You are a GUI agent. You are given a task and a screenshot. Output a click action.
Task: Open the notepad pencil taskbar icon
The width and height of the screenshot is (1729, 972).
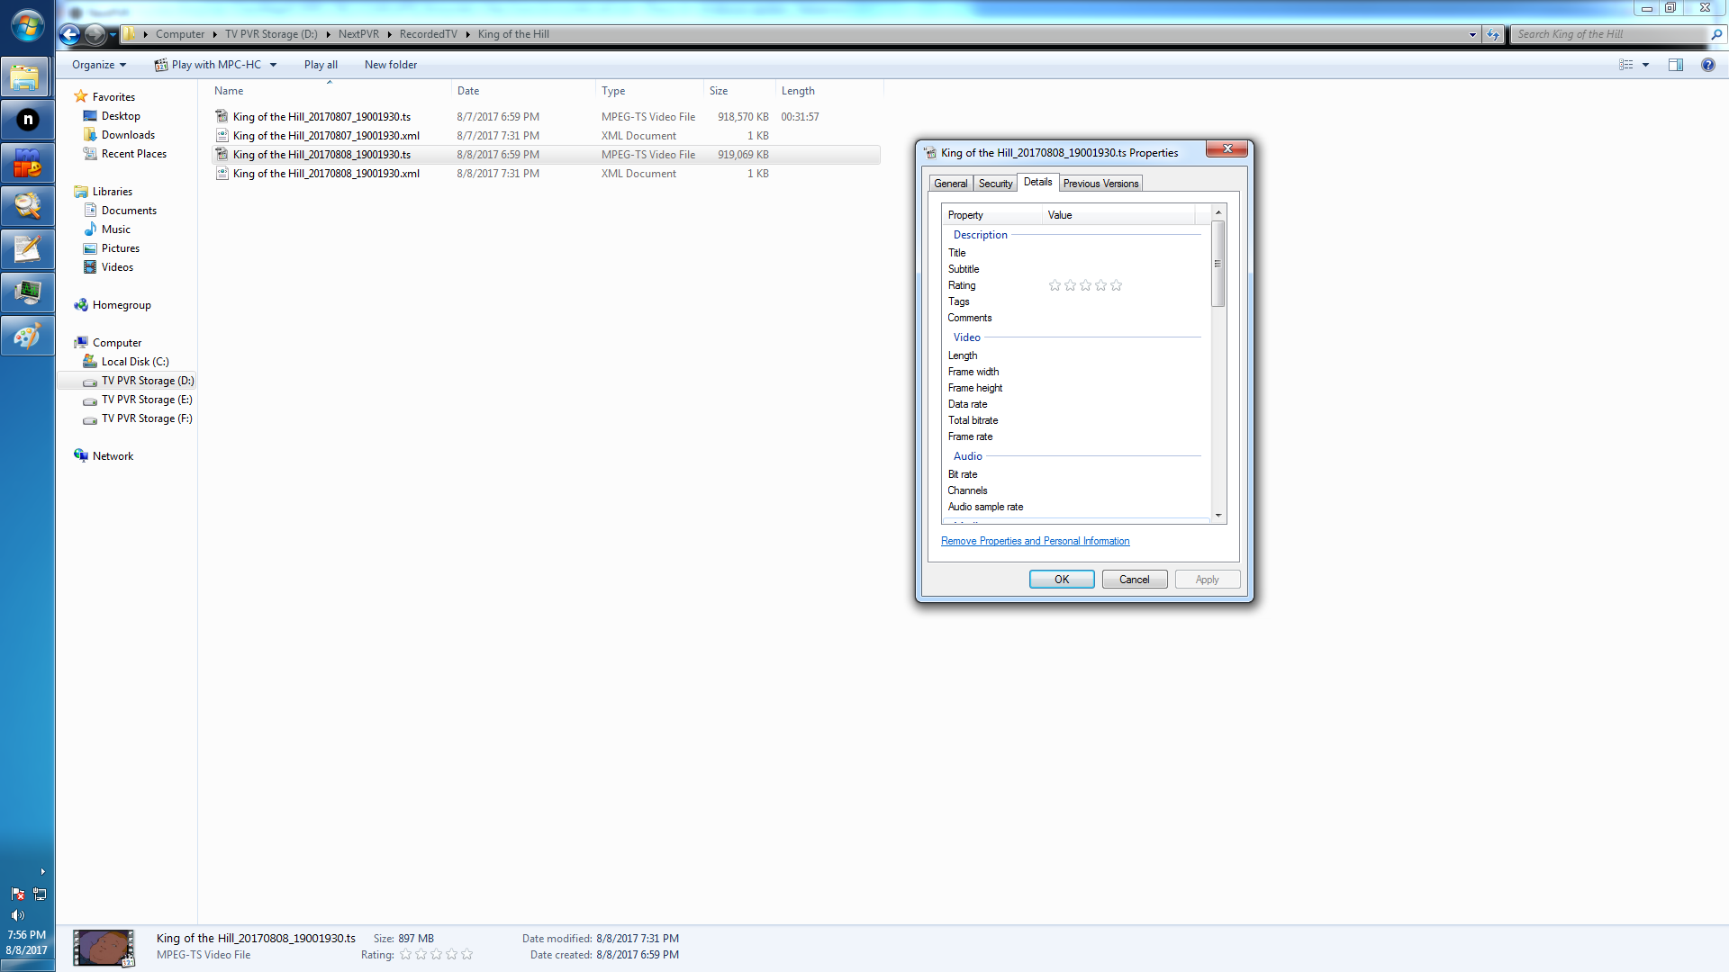point(27,249)
